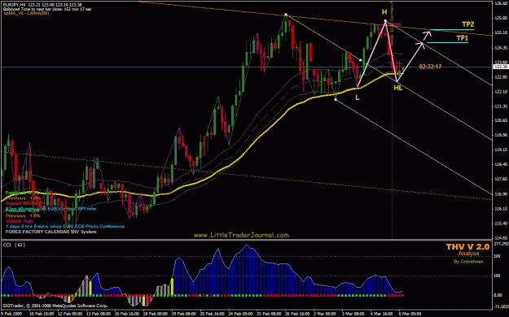Select the 'HL' higher low label
The image size is (509, 317).
pos(398,88)
